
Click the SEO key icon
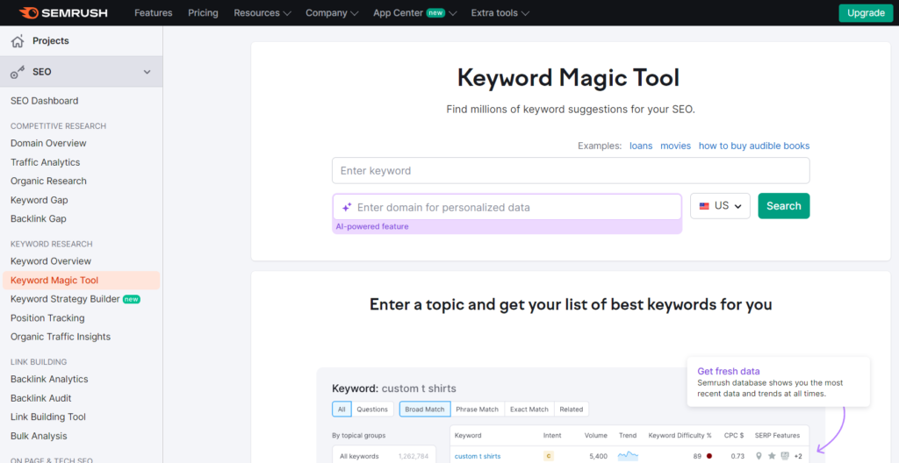(x=18, y=72)
